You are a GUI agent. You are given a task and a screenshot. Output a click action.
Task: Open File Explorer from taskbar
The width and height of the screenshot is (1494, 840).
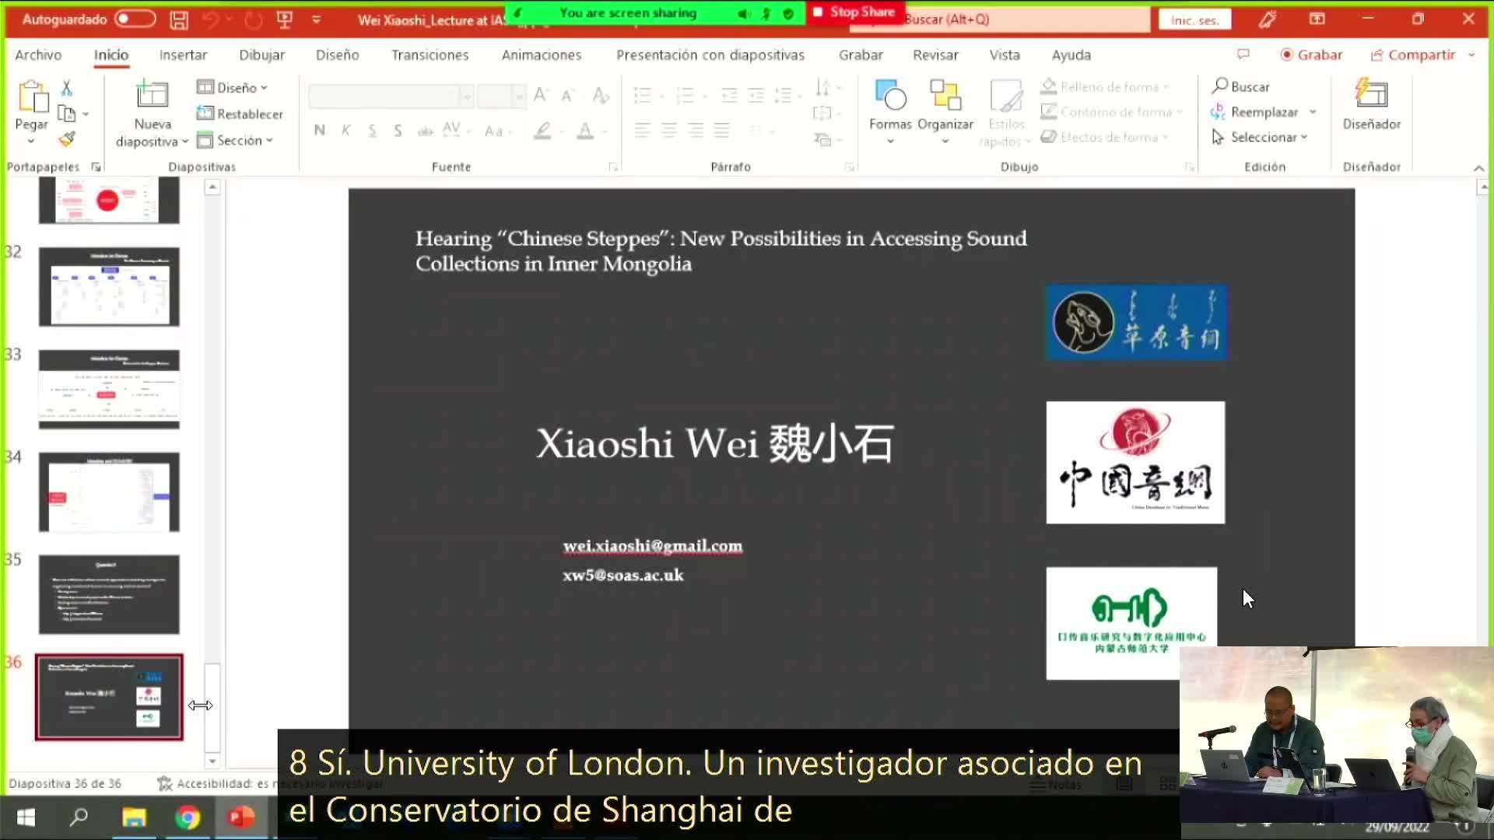pos(134,817)
